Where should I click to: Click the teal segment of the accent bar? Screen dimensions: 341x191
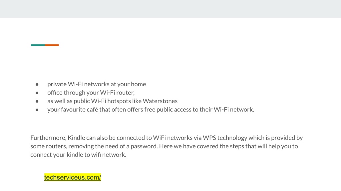tap(38, 45)
